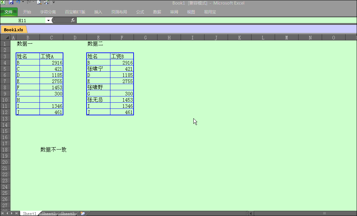This screenshot has height=216, width=357.
Task: Switch to Sheet2 worksheet tab
Action: click(x=49, y=214)
